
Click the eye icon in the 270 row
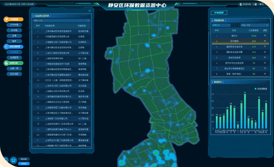click(265, 52)
